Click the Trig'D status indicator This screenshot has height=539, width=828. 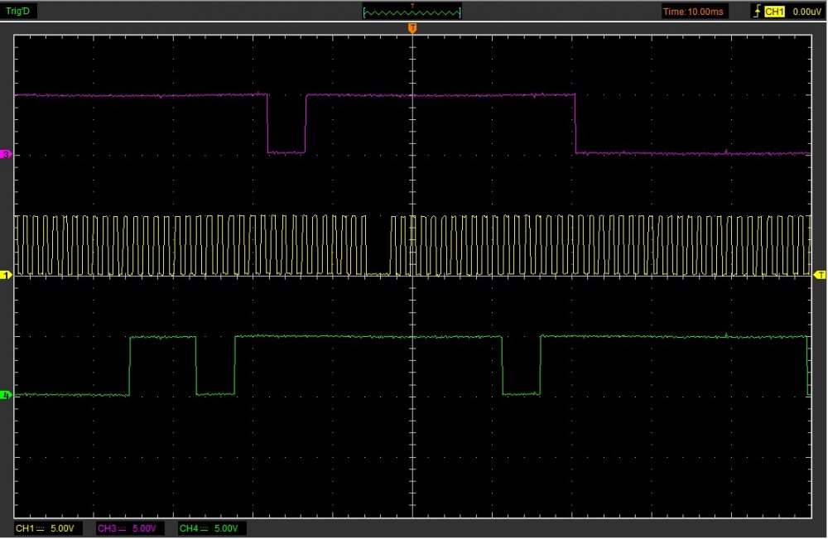(18, 12)
